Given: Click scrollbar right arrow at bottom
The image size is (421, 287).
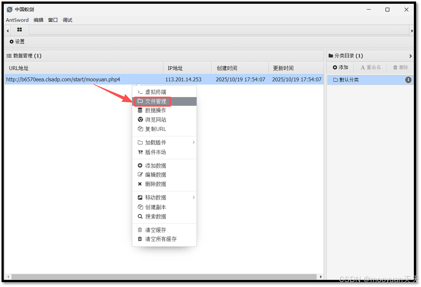Looking at the screenshot, I should 321,276.
